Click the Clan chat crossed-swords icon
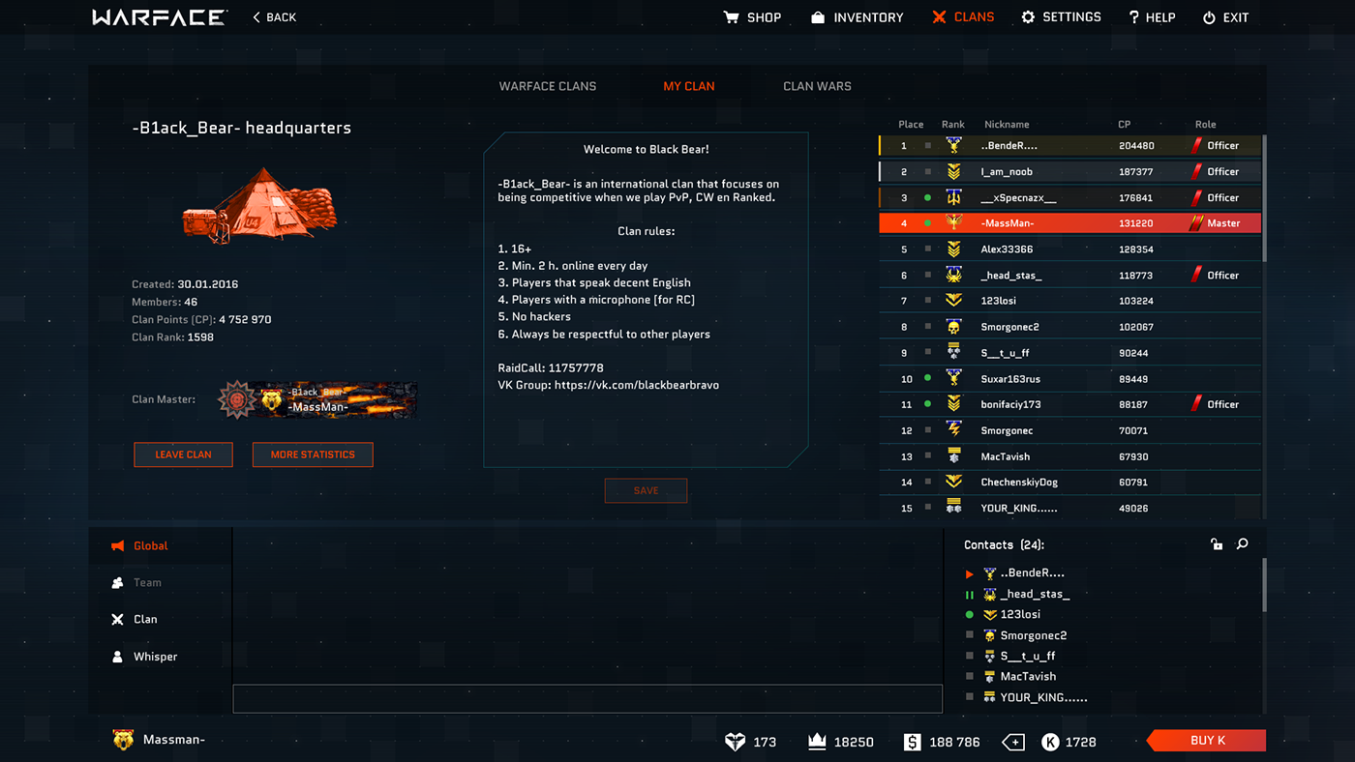Image resolution: width=1355 pixels, height=762 pixels. click(117, 620)
